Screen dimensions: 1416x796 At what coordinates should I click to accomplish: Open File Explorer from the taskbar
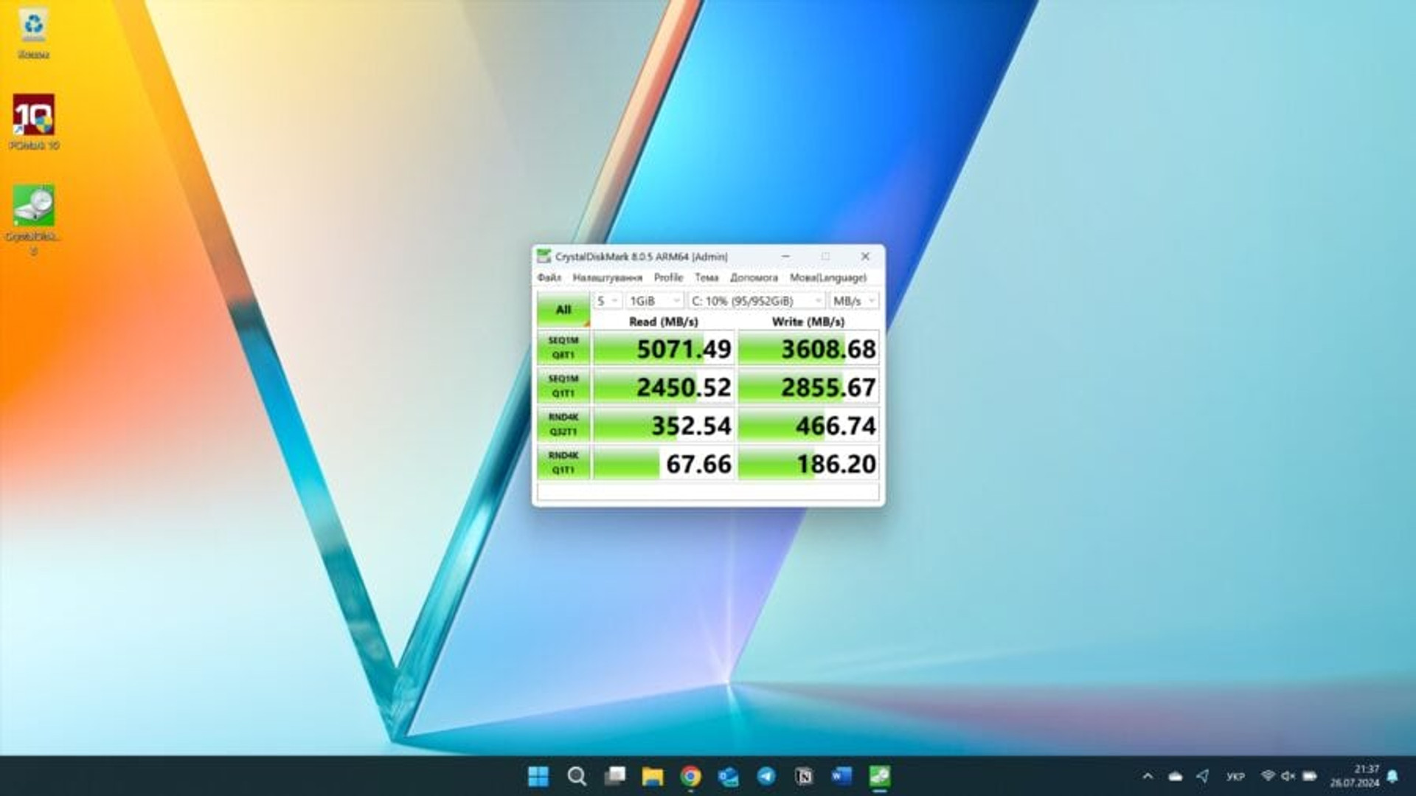653,776
